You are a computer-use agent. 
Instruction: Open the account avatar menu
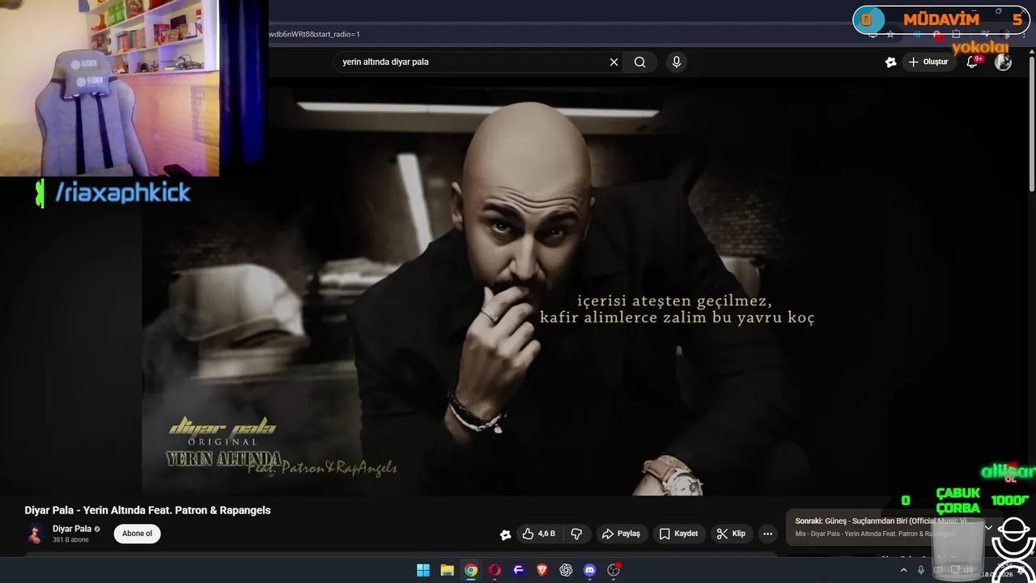1003,62
